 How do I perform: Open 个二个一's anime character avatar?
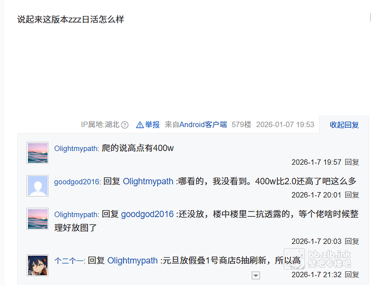point(37,265)
